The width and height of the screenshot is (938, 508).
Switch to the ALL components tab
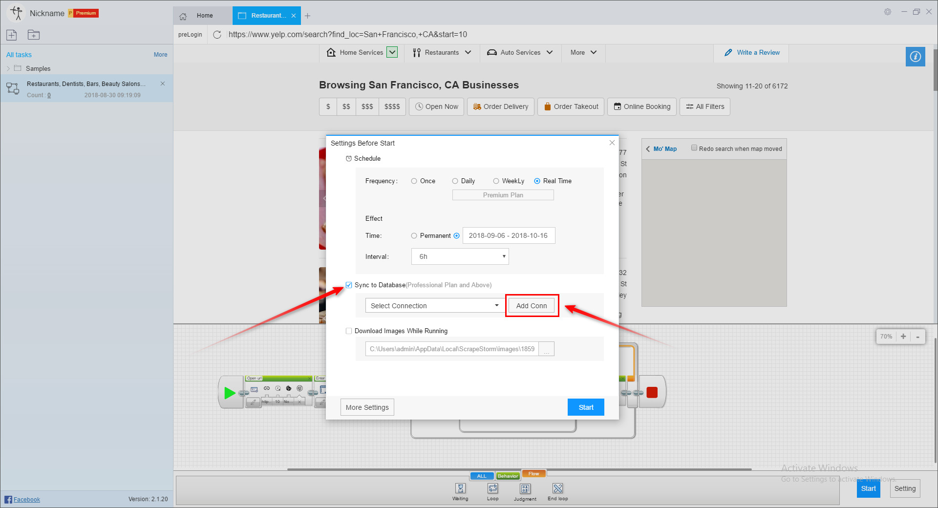[x=482, y=476]
